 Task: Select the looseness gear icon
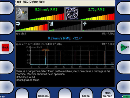coord(18,24)
